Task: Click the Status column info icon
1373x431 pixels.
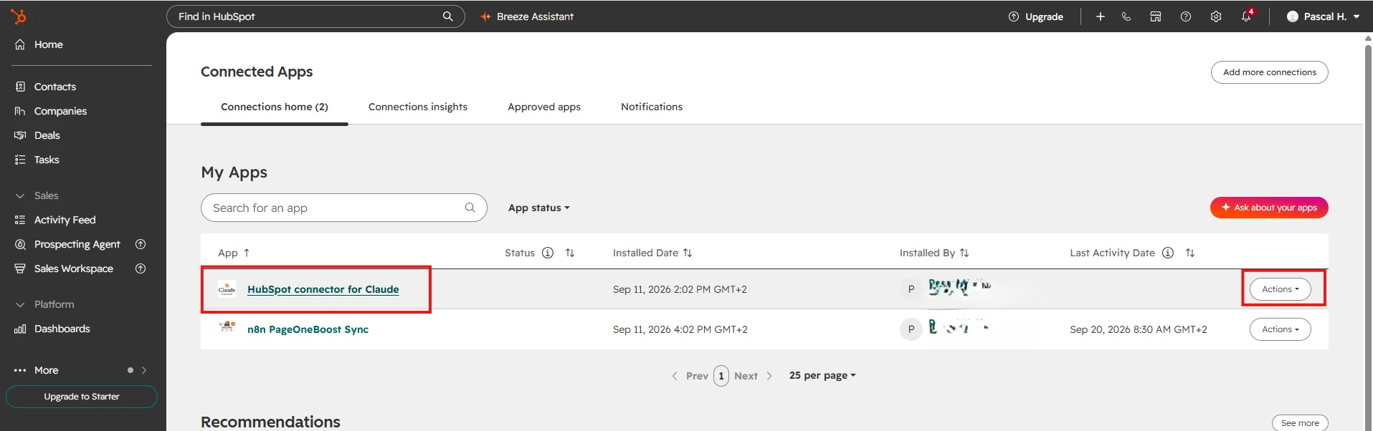Action: 548,253
